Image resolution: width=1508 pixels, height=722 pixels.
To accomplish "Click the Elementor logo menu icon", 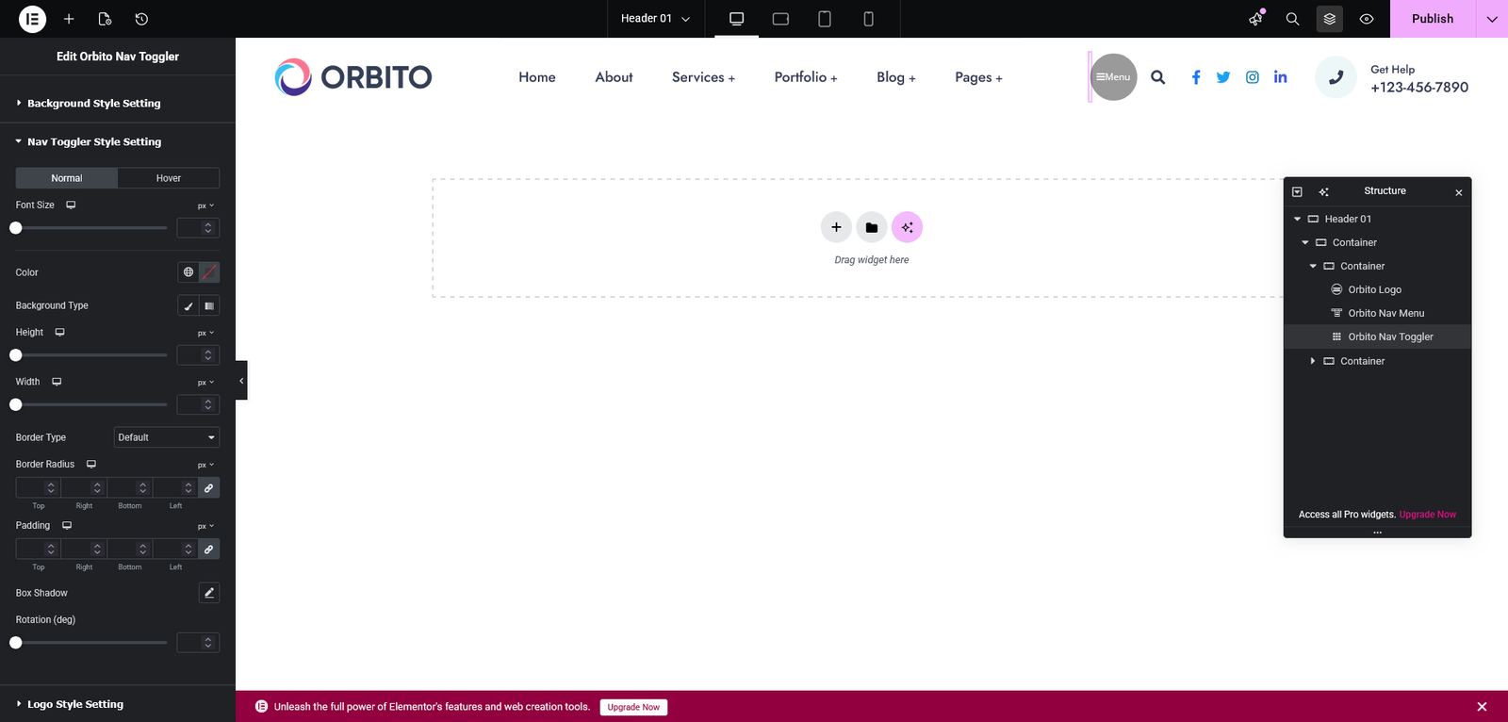I will 32,19.
